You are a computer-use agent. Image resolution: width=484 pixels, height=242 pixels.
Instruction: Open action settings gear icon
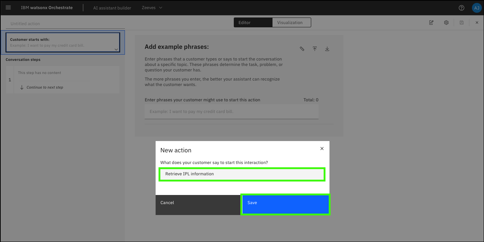pyautogui.click(x=446, y=23)
